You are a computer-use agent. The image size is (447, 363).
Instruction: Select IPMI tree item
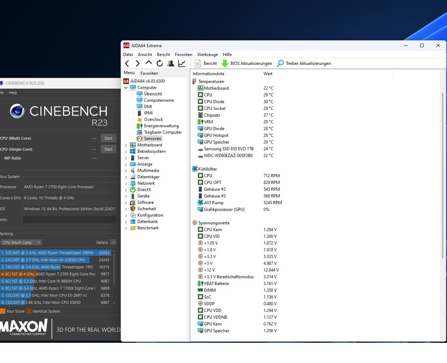coord(145,113)
